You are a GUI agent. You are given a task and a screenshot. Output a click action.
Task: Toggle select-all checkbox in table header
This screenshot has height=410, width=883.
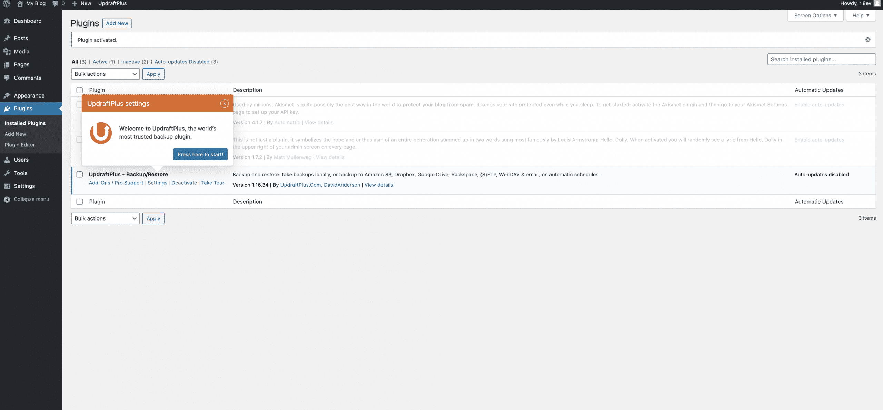[x=80, y=90]
